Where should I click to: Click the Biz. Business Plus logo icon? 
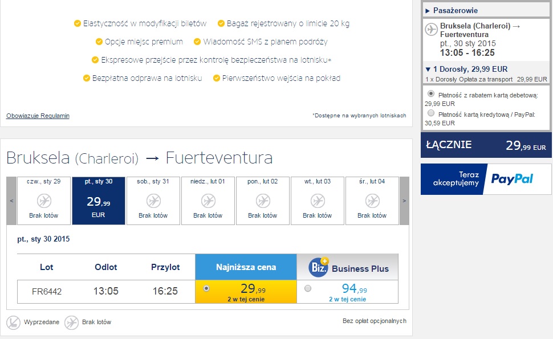319,267
